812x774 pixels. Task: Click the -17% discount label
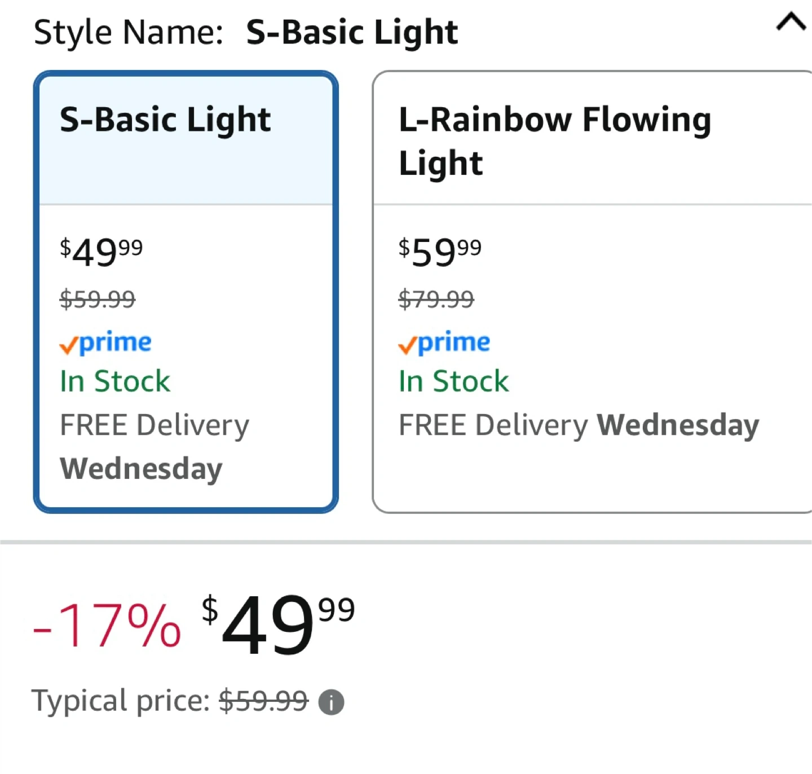point(107,626)
